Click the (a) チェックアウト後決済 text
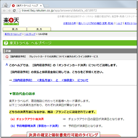The height and width of the screenshot is (138, 138). pos(27,119)
